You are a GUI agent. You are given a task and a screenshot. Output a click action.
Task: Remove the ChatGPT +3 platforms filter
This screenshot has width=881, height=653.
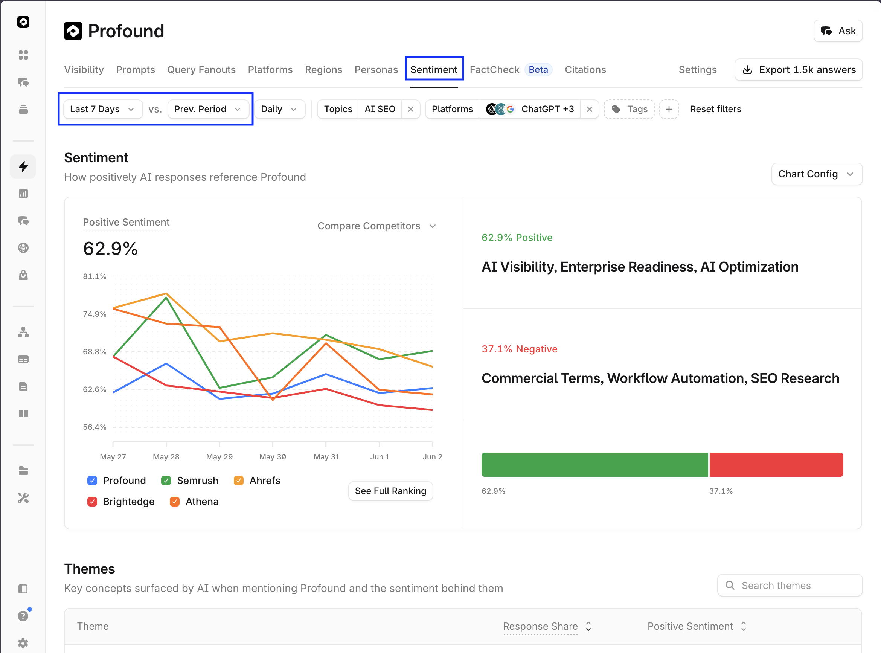pyautogui.click(x=590, y=109)
